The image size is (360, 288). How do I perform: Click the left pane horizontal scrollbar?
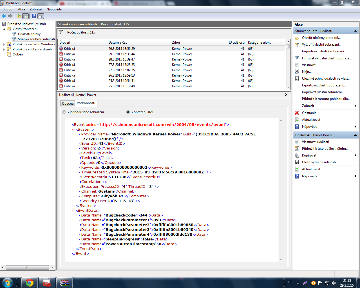pos(27,267)
